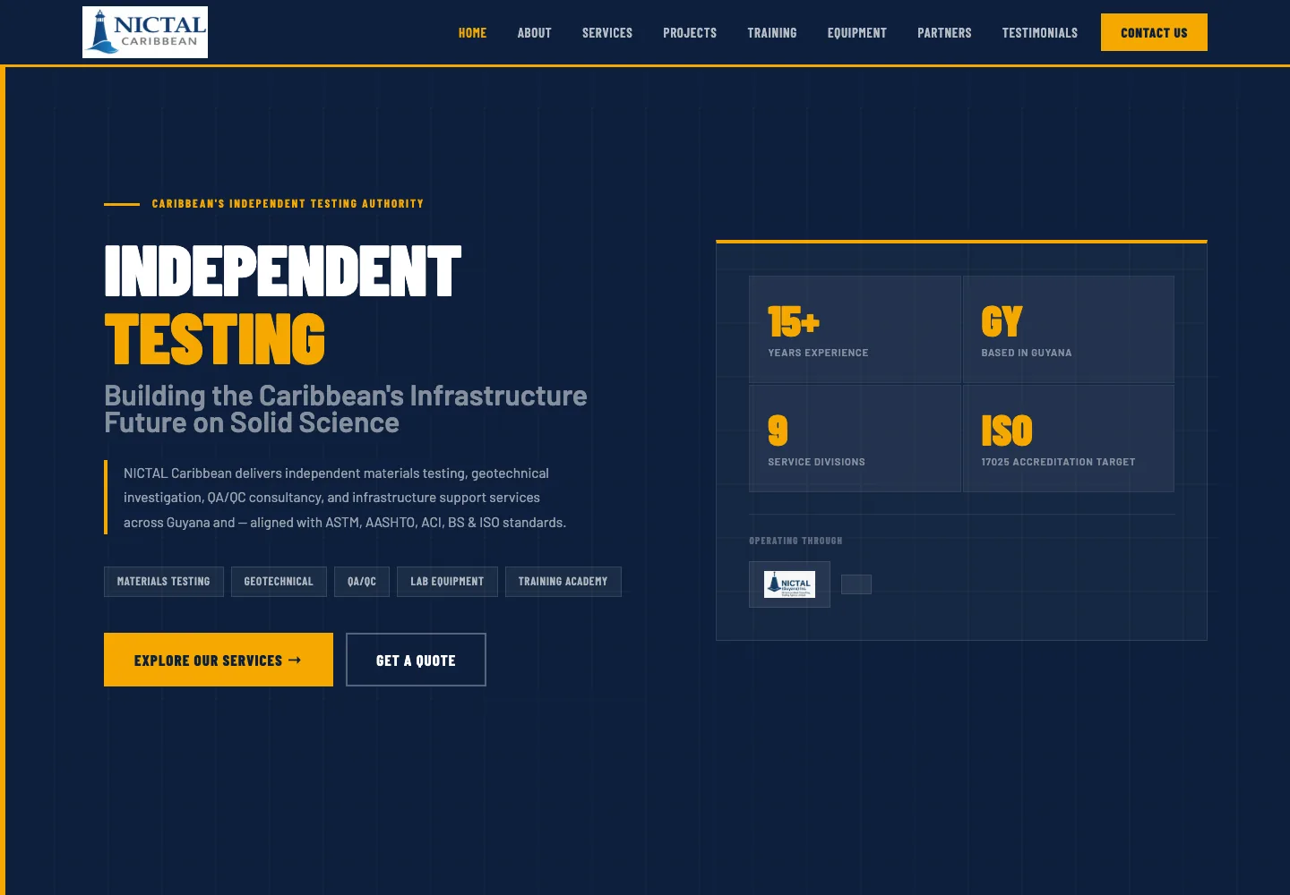Click the Lab Equipment tag
The image size is (1290, 895).
pos(447,582)
